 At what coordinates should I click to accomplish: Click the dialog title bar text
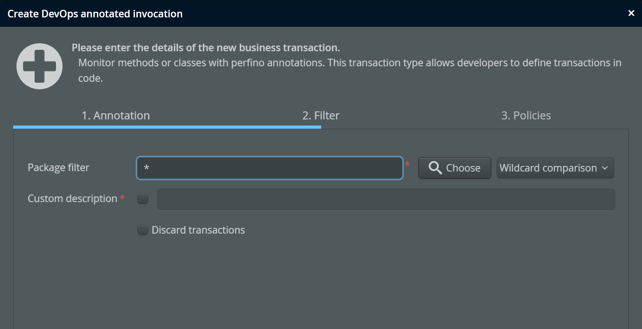pyautogui.click(x=95, y=14)
